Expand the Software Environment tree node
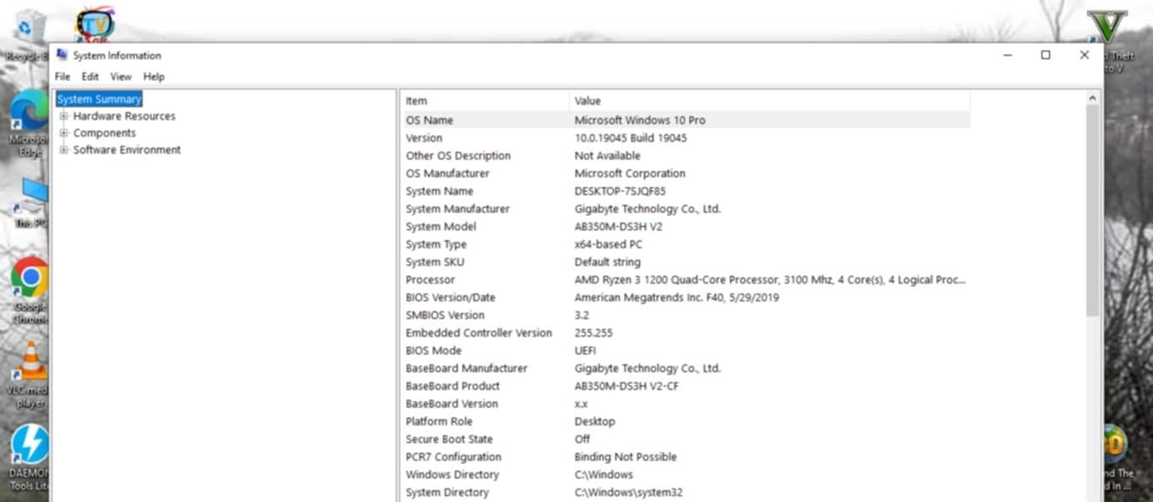 coord(63,150)
